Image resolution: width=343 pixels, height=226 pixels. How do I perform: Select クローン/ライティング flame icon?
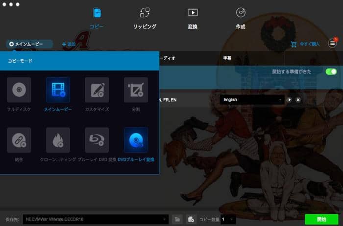tap(58, 140)
